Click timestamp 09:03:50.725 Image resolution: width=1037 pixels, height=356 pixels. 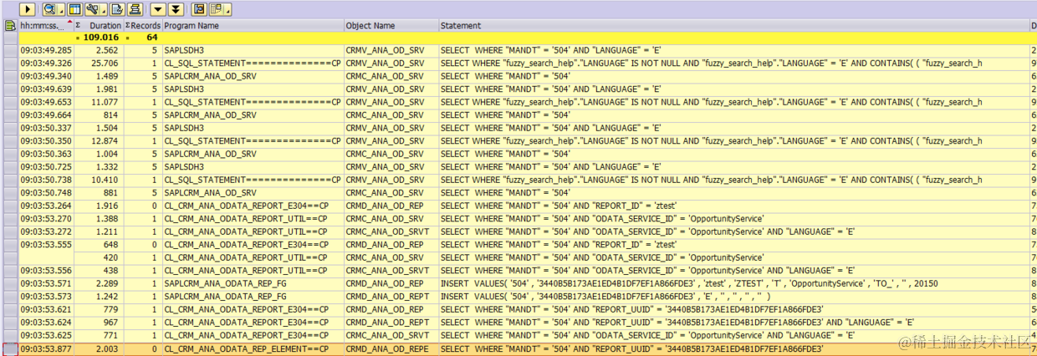tap(46, 167)
